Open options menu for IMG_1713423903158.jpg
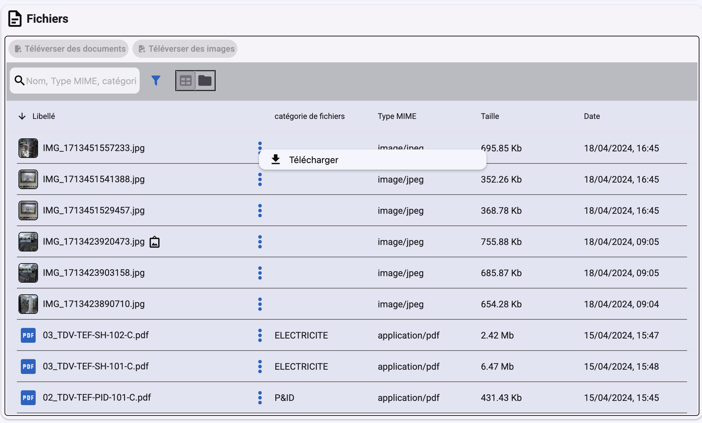Image resolution: width=702 pixels, height=423 pixels. point(260,273)
